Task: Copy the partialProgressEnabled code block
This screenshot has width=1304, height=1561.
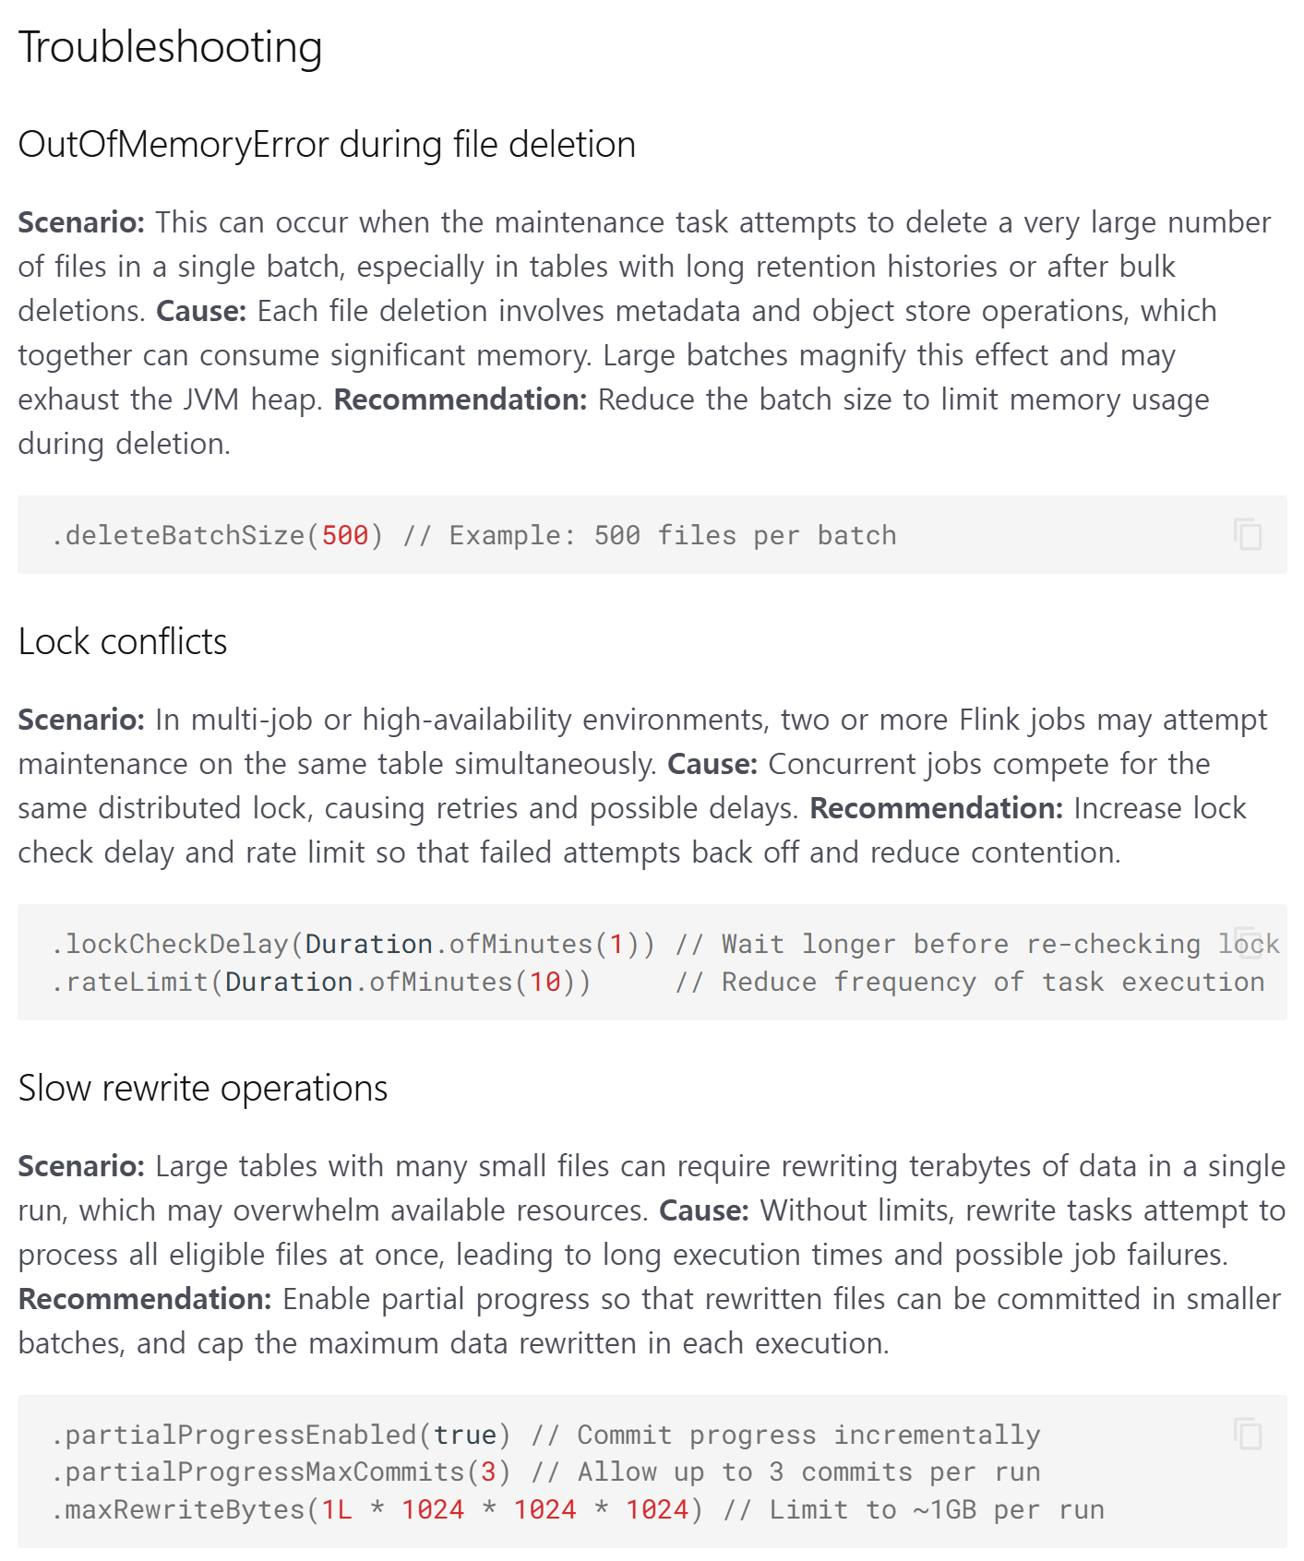Action: pos(1248,1434)
